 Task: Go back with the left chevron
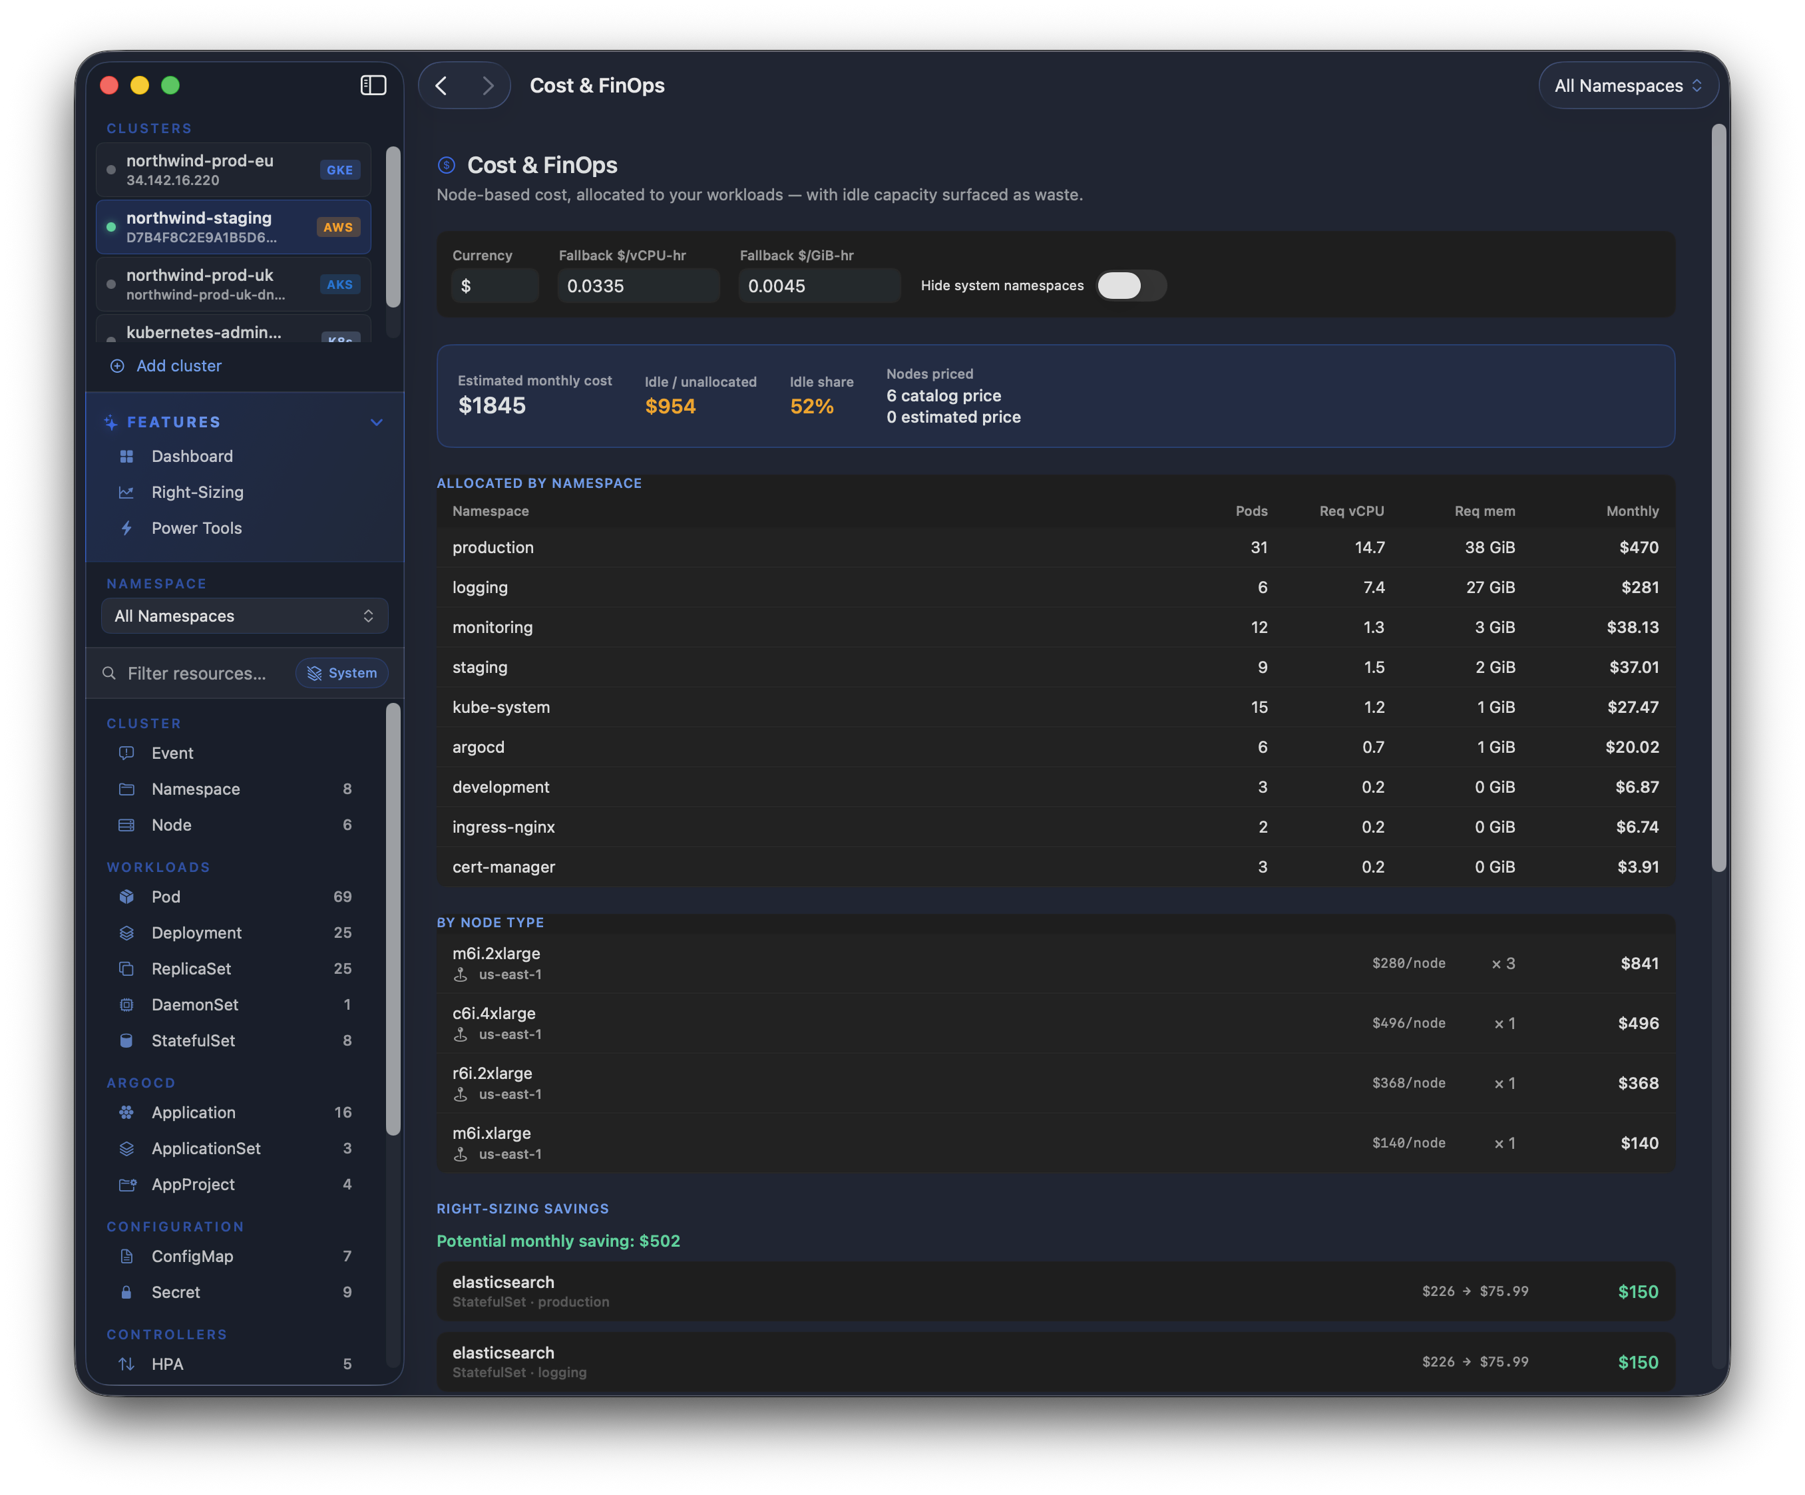click(x=442, y=85)
